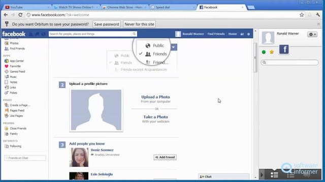
Task: Collapse the chat sidebar with the arrow button
Action: (x=262, y=175)
